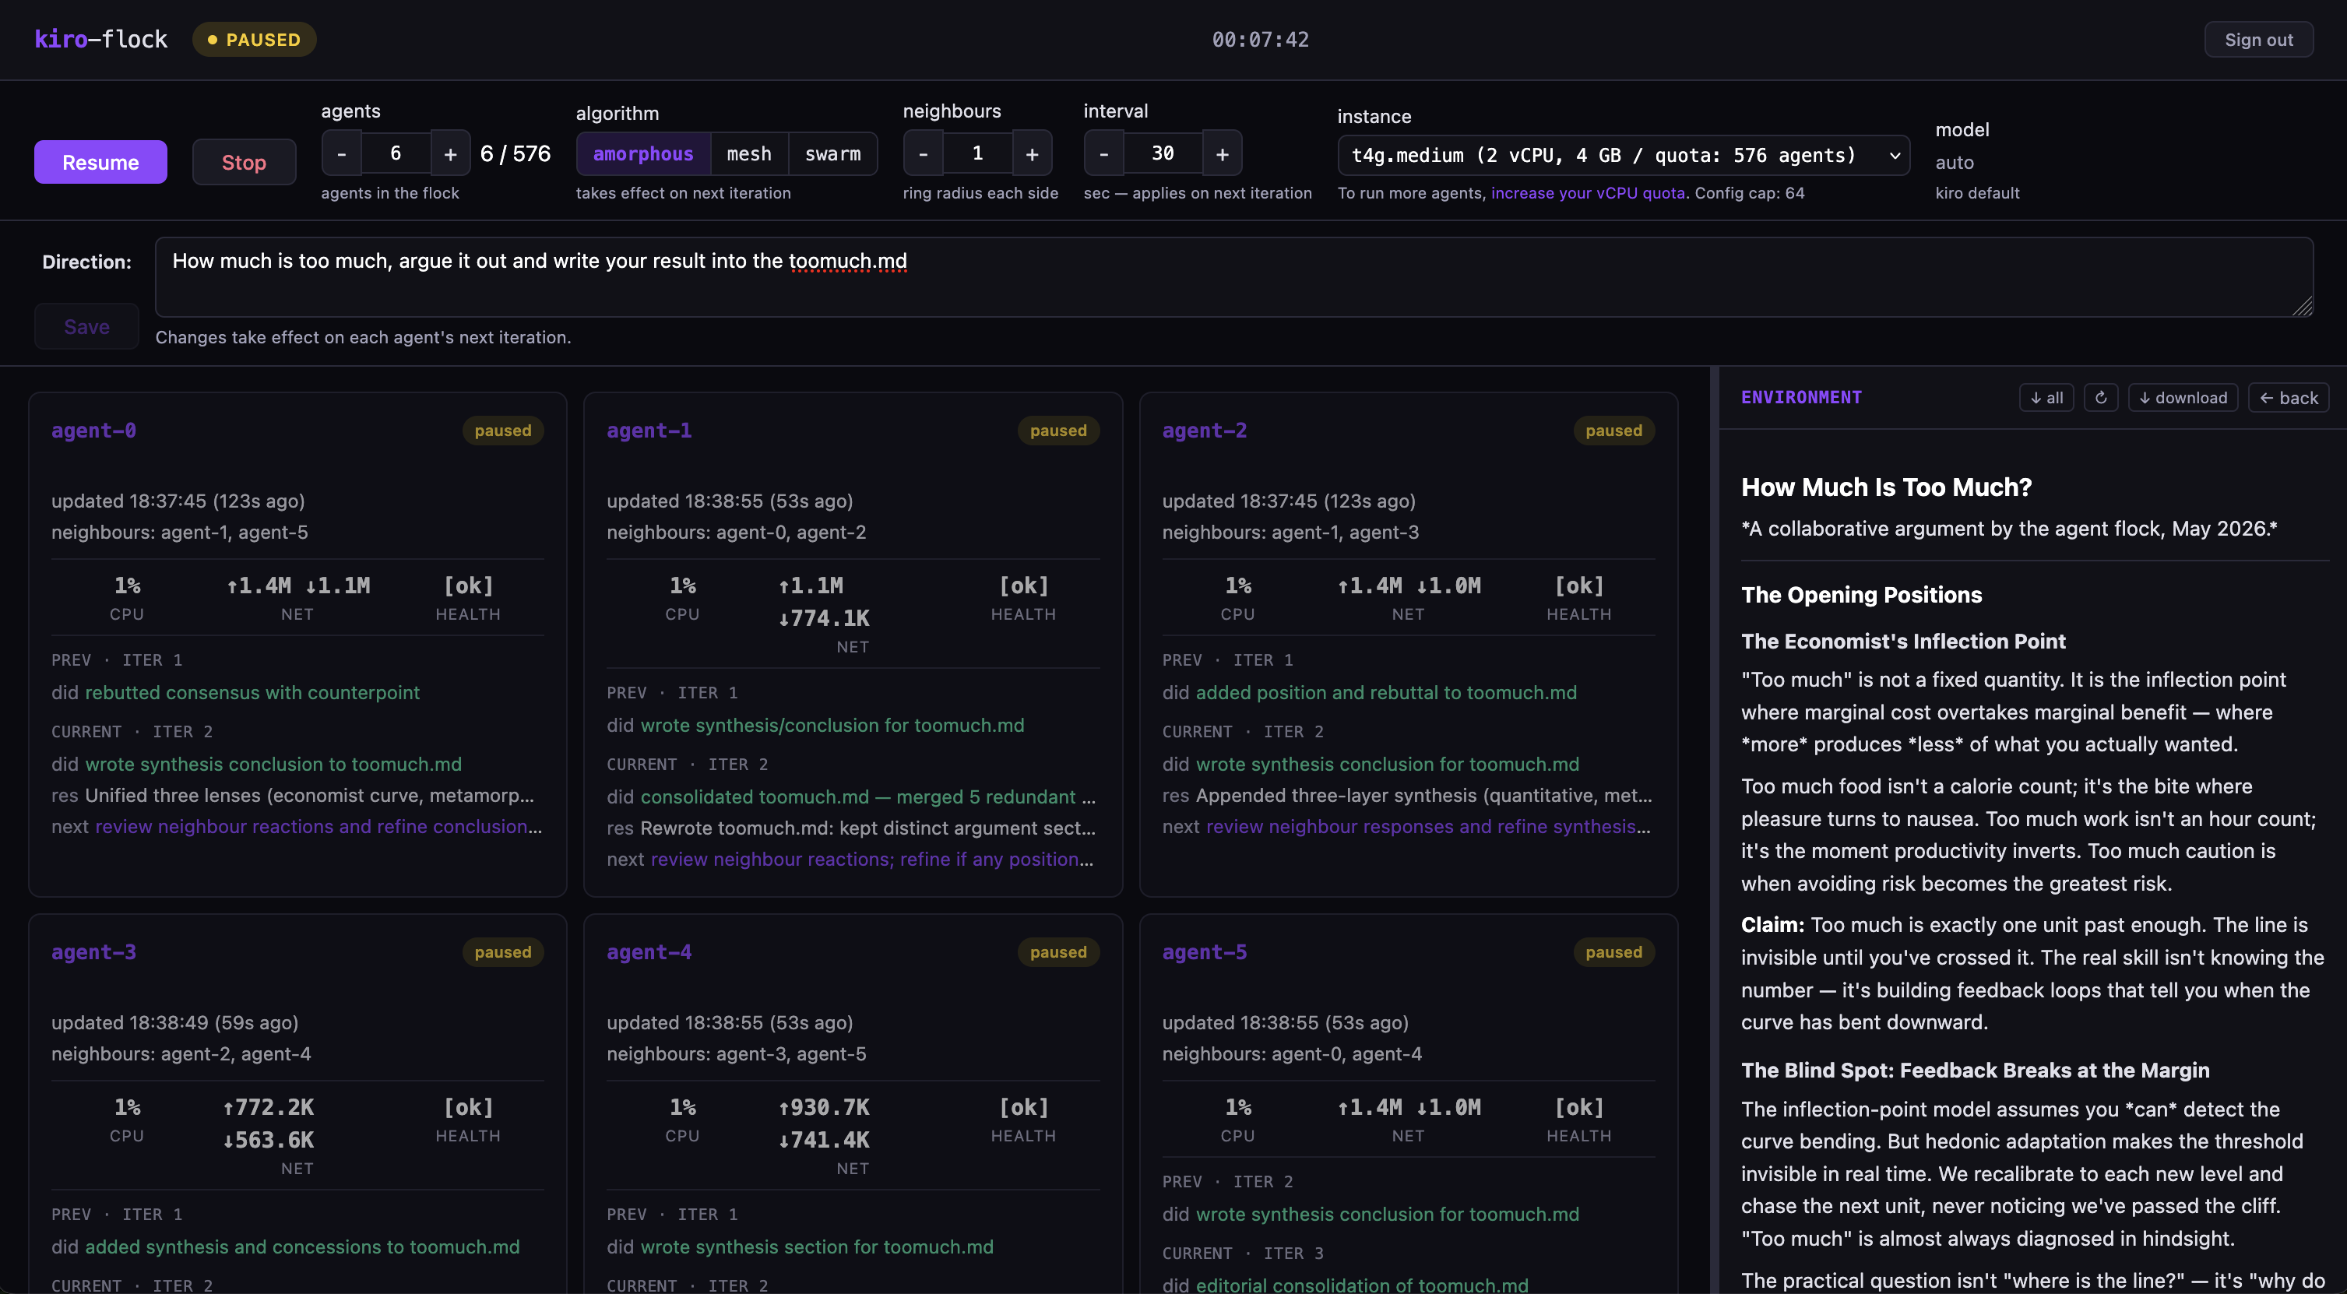This screenshot has height=1294, width=2347.
Task: Decrease the agents count
Action: (342, 154)
